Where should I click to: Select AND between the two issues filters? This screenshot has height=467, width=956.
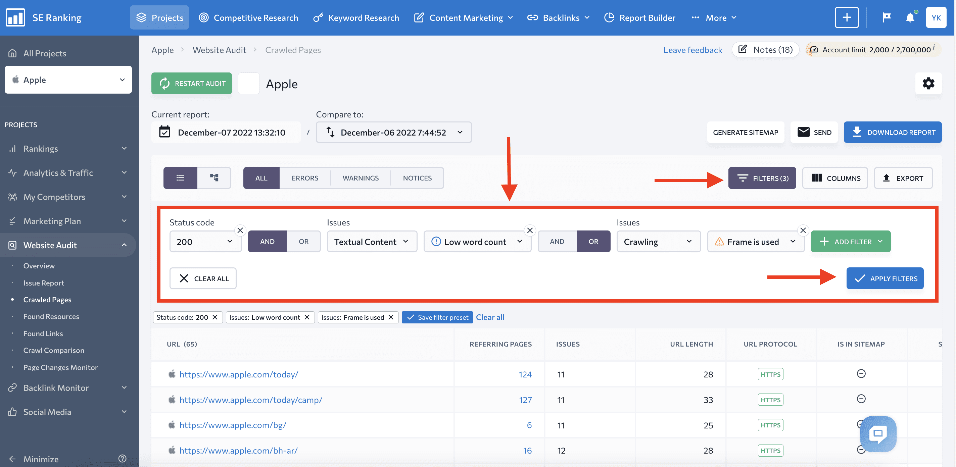pos(557,241)
